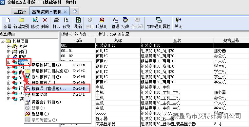Click the 职员 tree item icon

(15, 56)
